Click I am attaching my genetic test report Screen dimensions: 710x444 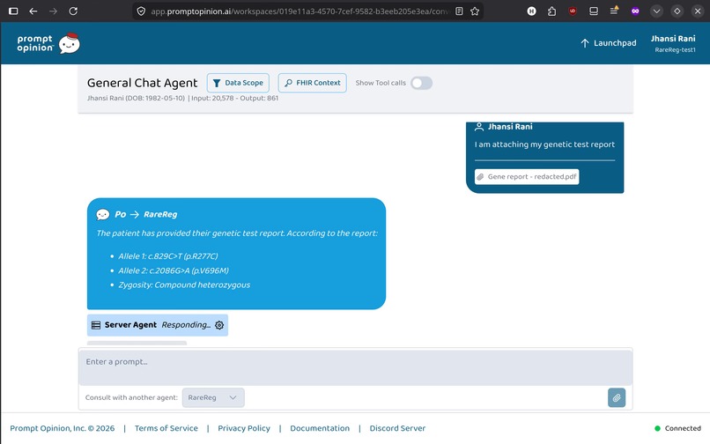(x=544, y=144)
